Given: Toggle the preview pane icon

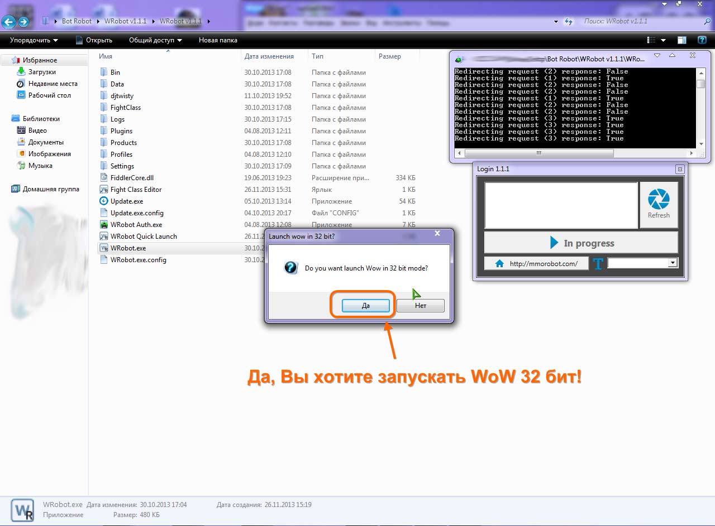Looking at the screenshot, I should pyautogui.click(x=682, y=40).
